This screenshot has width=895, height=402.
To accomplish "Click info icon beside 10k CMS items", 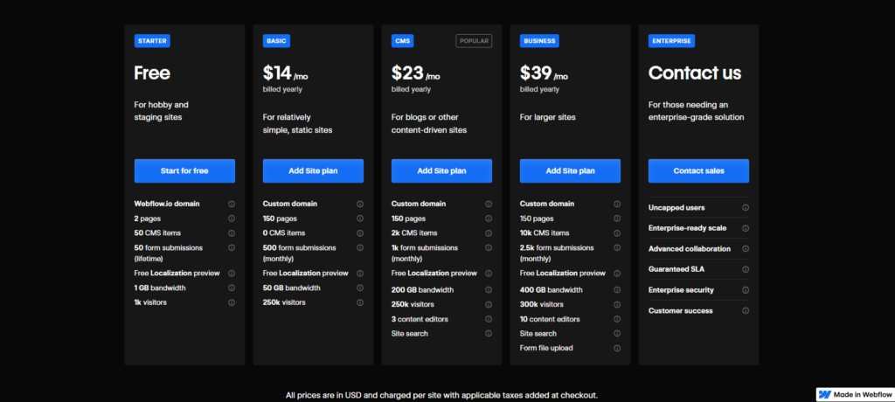I will coord(617,233).
